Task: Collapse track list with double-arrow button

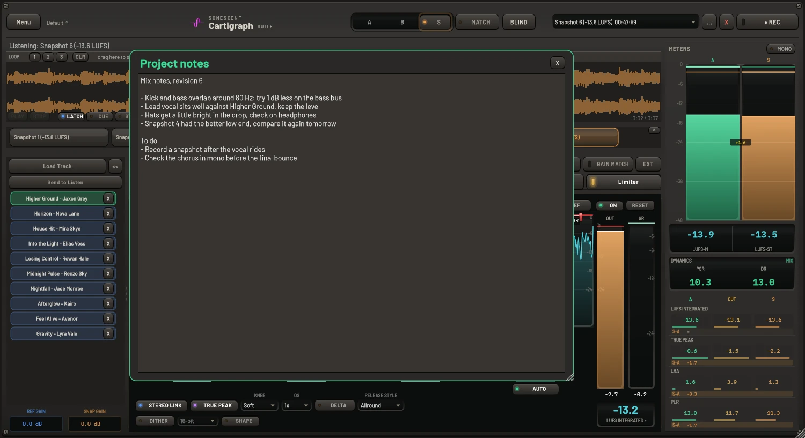Action: [x=115, y=166]
